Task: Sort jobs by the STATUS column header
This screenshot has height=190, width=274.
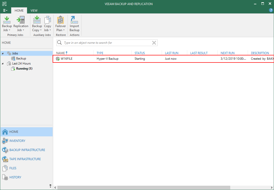Action: (140, 53)
